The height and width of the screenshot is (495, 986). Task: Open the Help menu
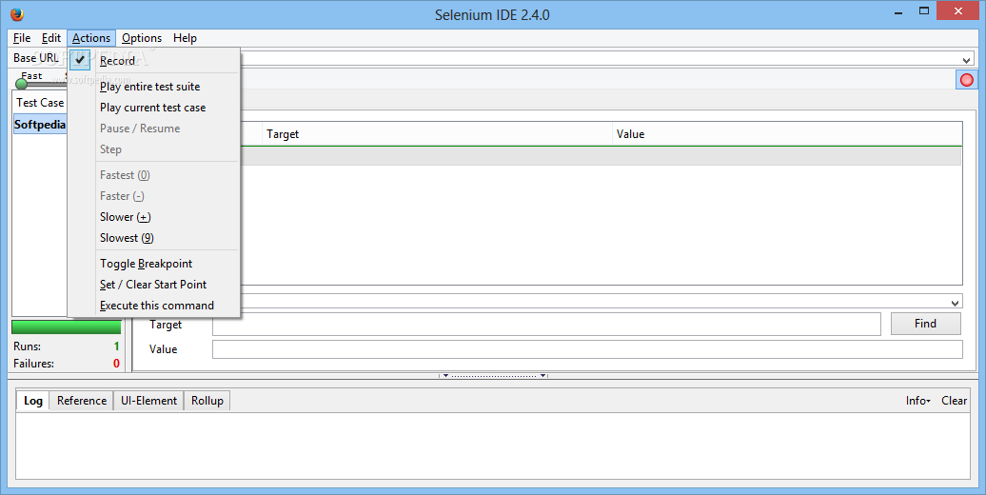click(185, 38)
